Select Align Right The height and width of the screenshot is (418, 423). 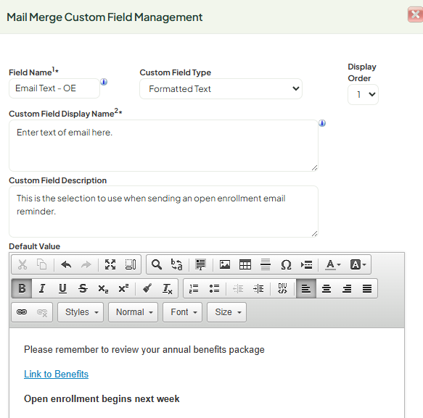pyautogui.click(x=347, y=288)
